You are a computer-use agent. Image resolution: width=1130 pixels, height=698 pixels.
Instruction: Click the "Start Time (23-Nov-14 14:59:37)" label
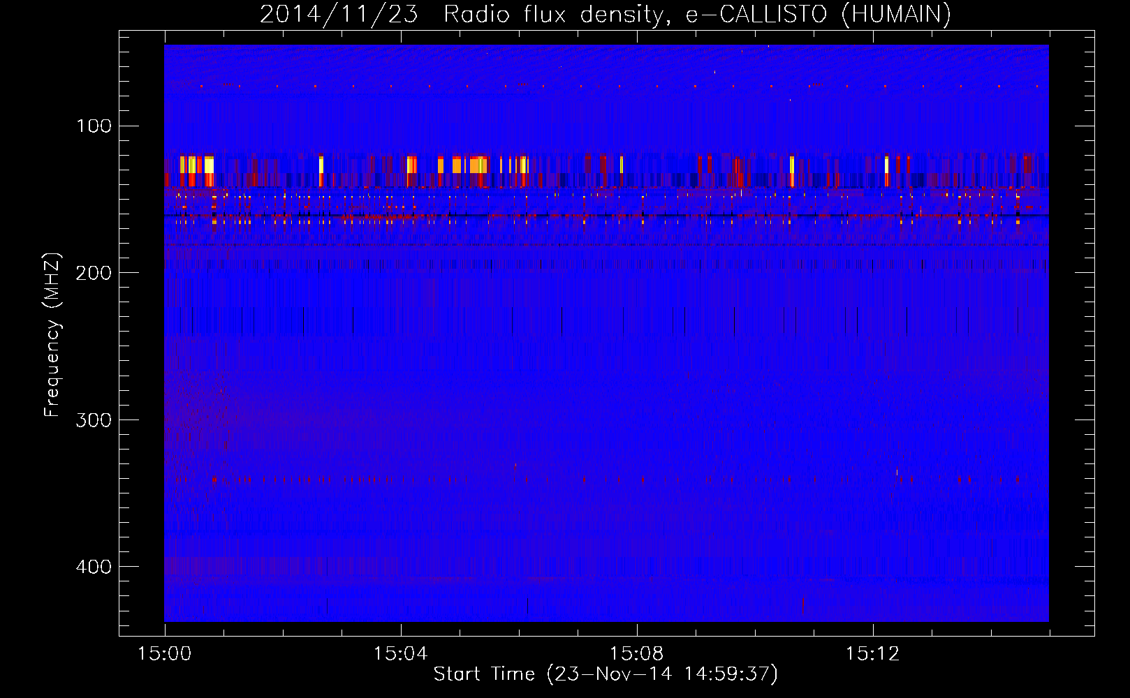606,674
